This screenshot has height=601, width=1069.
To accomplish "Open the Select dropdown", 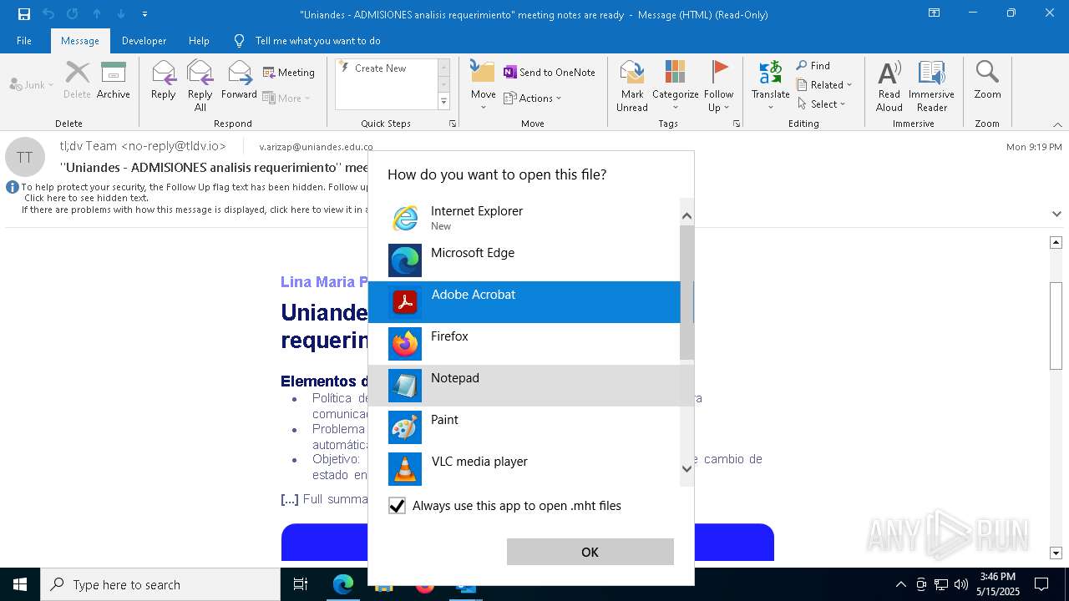I will (821, 104).
